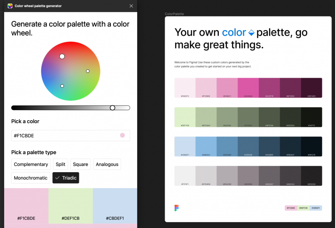The height and width of the screenshot is (228, 335).
Task: Select the #CBDEF1 blue swatch in the panel
Action: point(115,206)
